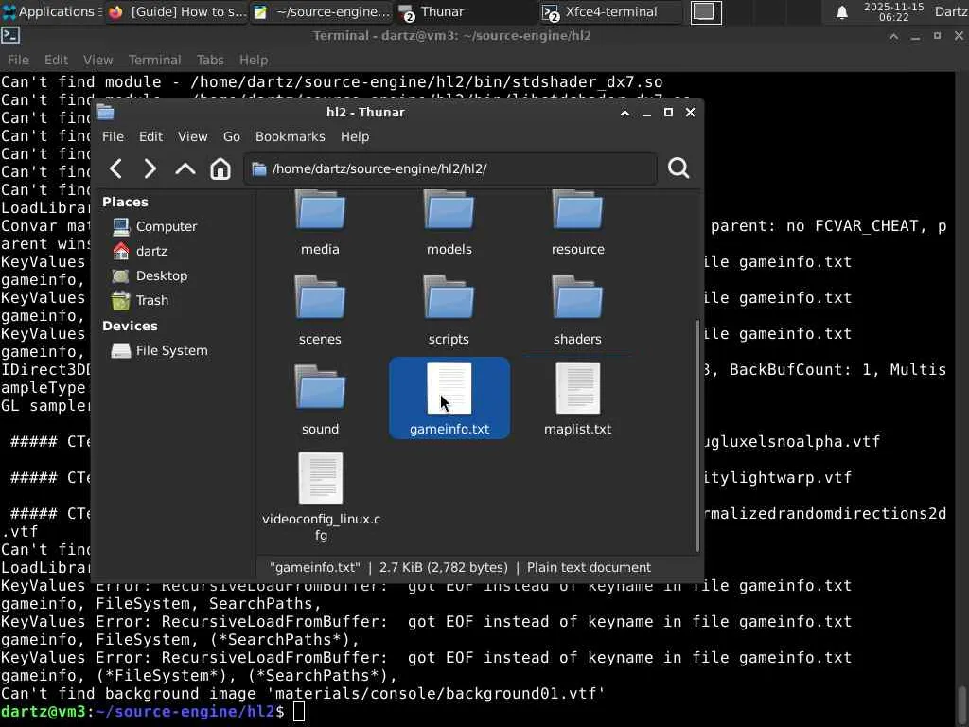Click the Thunar search icon
This screenshot has height=727, width=969.
678,168
